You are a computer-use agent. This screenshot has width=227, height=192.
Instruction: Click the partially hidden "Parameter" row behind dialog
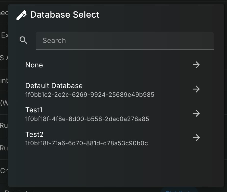pos(18,190)
